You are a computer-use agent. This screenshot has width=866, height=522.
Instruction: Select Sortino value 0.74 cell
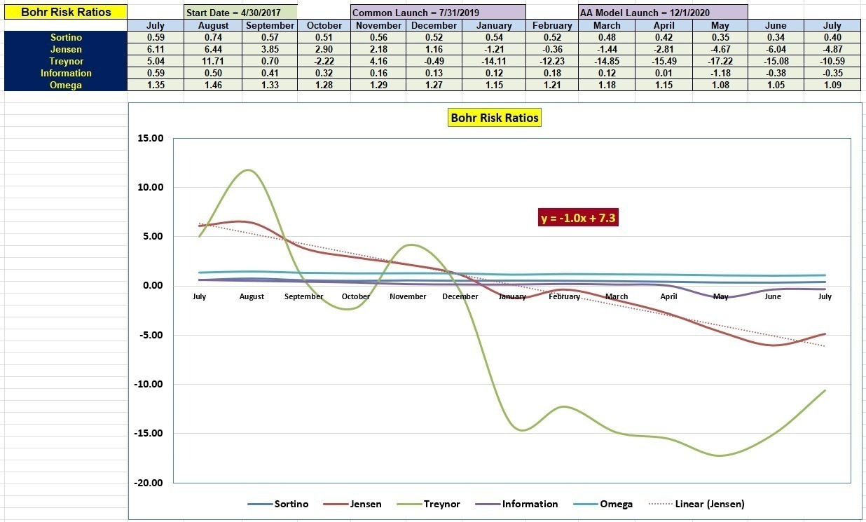tap(214, 38)
